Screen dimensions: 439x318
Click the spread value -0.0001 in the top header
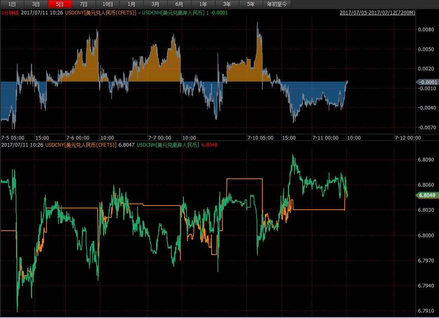tap(219, 13)
